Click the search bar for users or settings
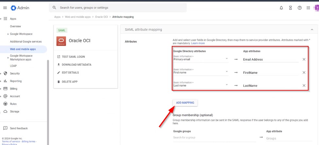The width and height of the screenshot is (319, 145). [x=118, y=7]
